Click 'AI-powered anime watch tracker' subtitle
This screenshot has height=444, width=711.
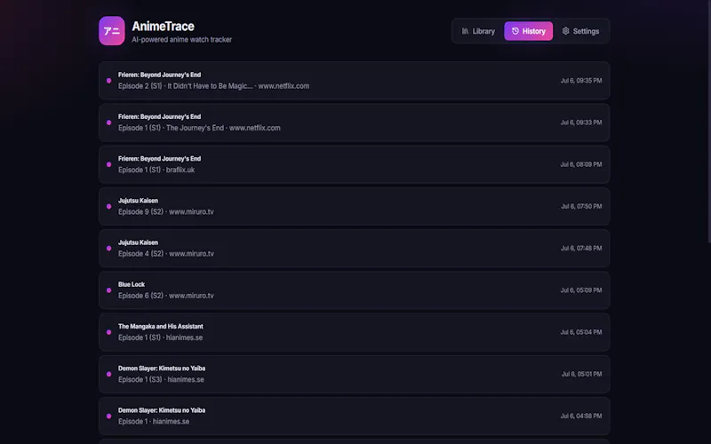pos(182,39)
